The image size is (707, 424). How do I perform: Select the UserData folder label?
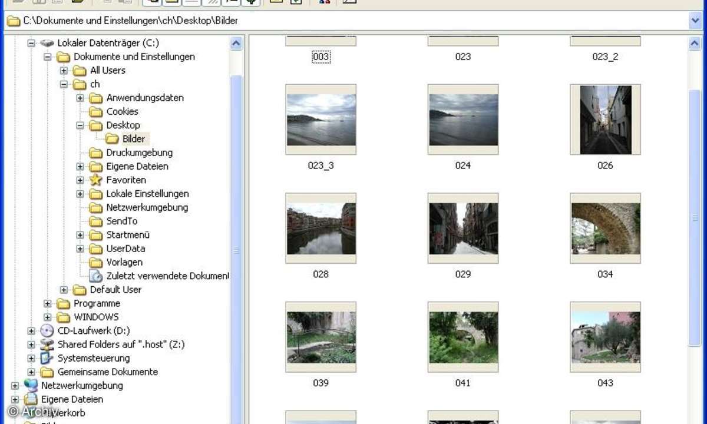click(x=125, y=249)
